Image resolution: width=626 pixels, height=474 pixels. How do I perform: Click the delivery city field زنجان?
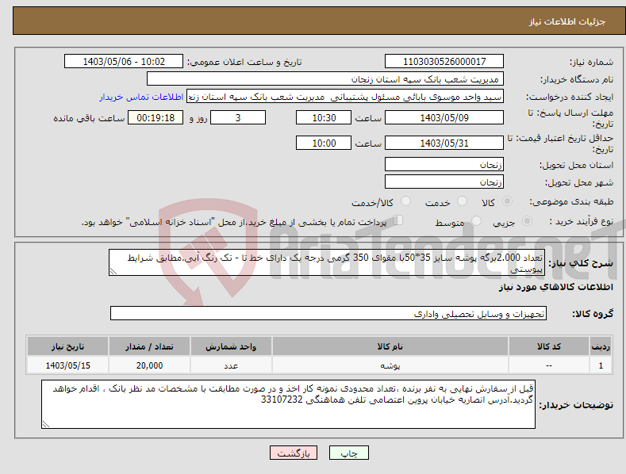[x=444, y=182]
